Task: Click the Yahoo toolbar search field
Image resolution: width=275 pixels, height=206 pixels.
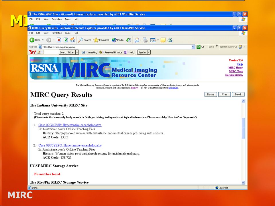Action: pyautogui.click(x=51, y=52)
